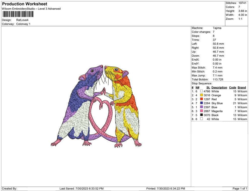This screenshot has width=249, height=191.
Task: Click the stitch count '1297' for Red
Action: click(x=207, y=99)
